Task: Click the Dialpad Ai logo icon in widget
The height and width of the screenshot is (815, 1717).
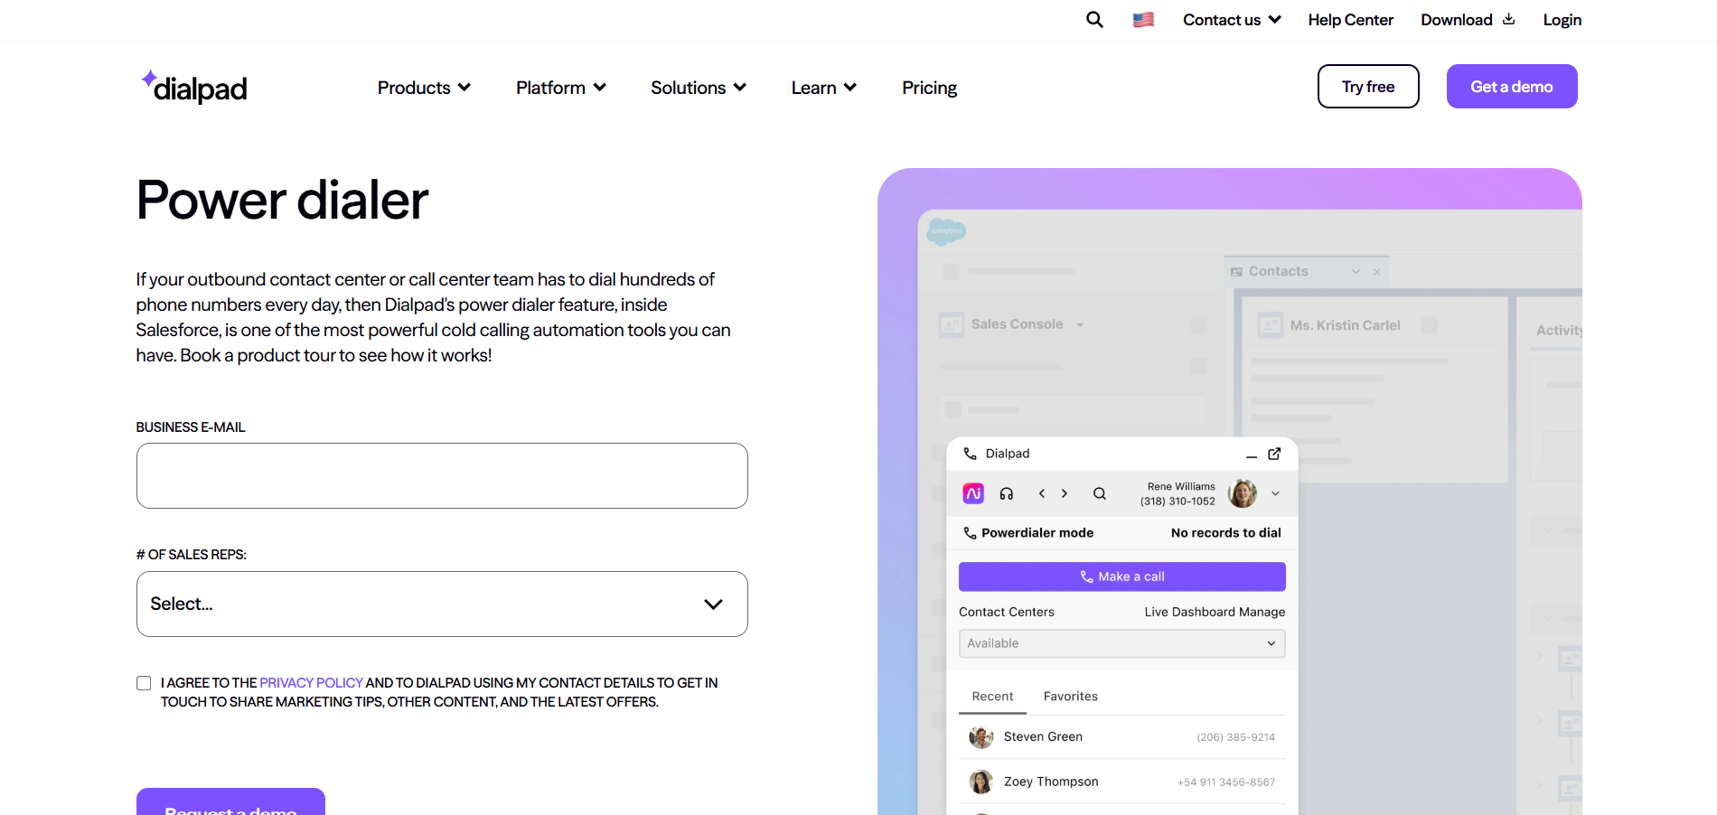Action: tap(973, 493)
